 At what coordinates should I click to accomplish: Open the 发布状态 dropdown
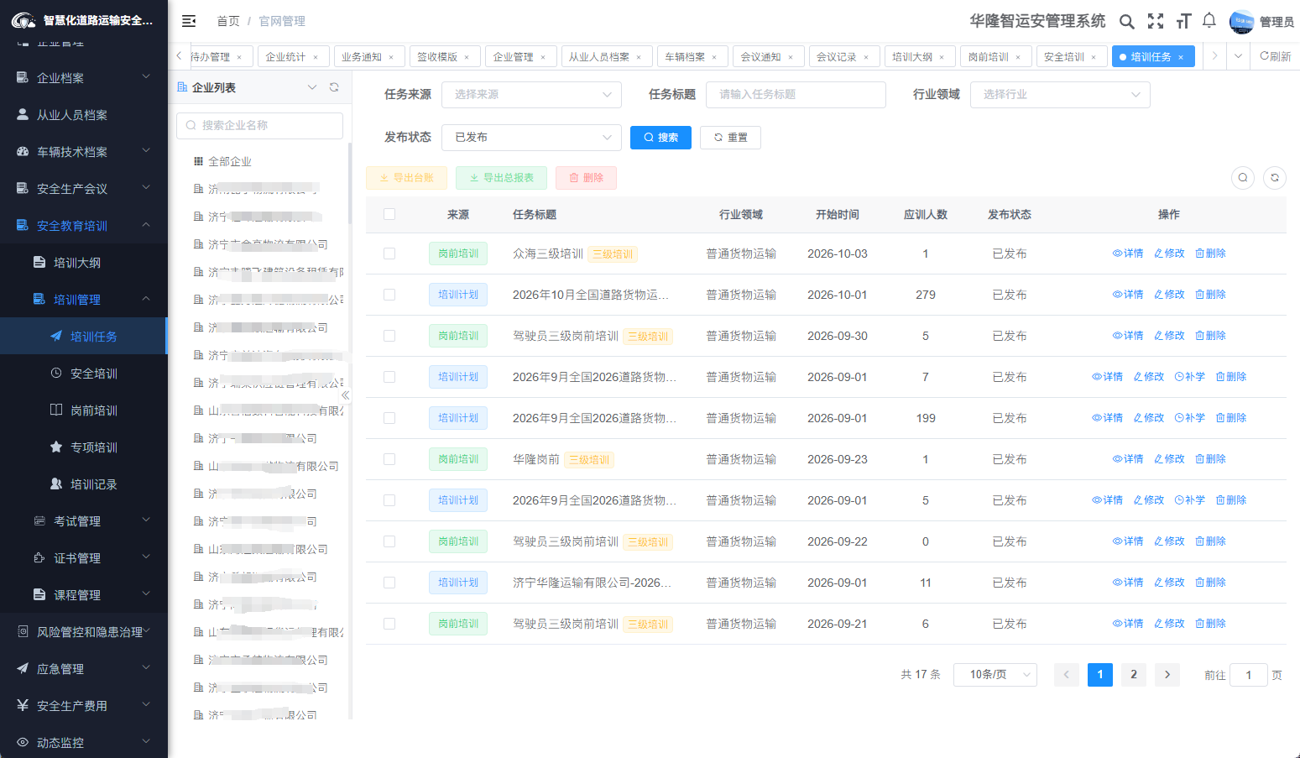[531, 138]
